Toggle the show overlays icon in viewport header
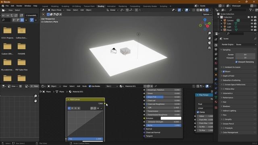This screenshot has height=145, width=258. click(186, 10)
